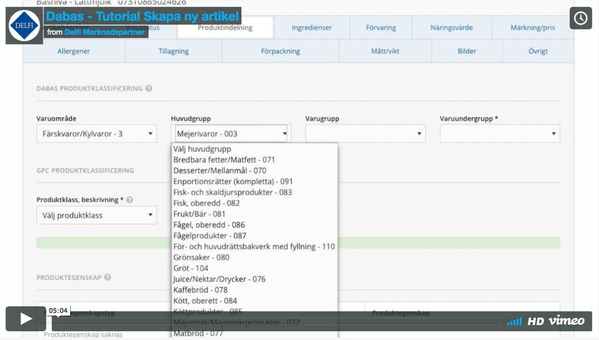Select the Allergener tab

tap(74, 51)
